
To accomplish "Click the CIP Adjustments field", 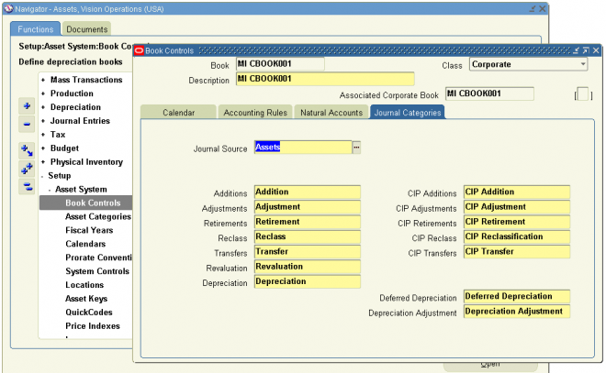I will click(x=517, y=207).
